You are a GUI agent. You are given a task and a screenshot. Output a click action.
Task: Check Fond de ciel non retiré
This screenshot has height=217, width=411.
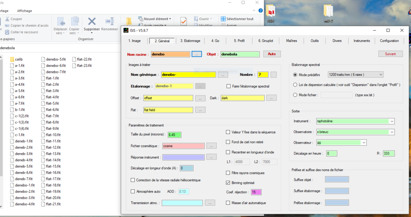coord(228,142)
